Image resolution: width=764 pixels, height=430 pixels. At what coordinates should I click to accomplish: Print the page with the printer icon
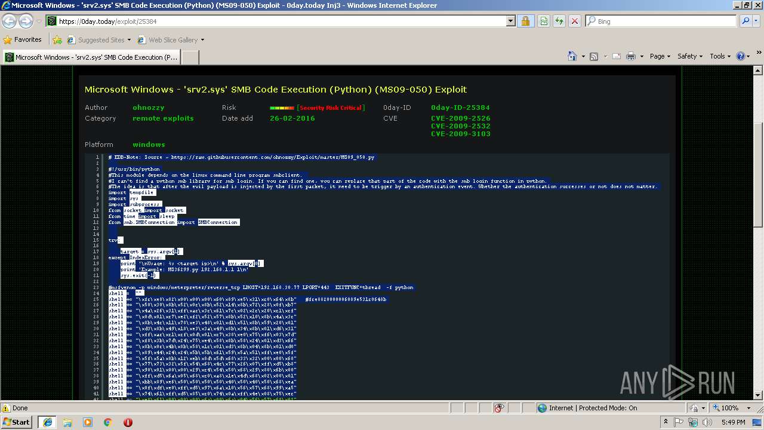(631, 56)
